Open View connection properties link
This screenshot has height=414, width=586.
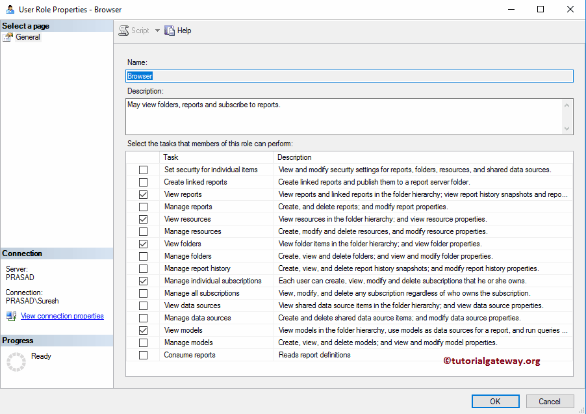[62, 316]
